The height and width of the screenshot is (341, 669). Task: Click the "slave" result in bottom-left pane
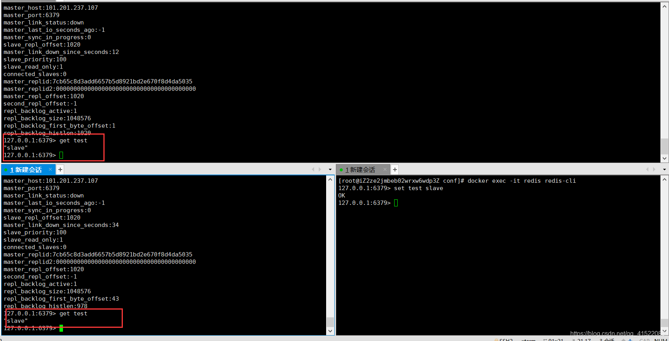16,321
